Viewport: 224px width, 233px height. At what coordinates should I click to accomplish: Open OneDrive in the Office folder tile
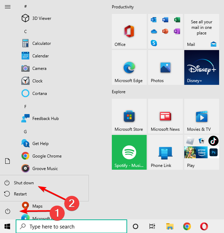[x=154, y=31]
